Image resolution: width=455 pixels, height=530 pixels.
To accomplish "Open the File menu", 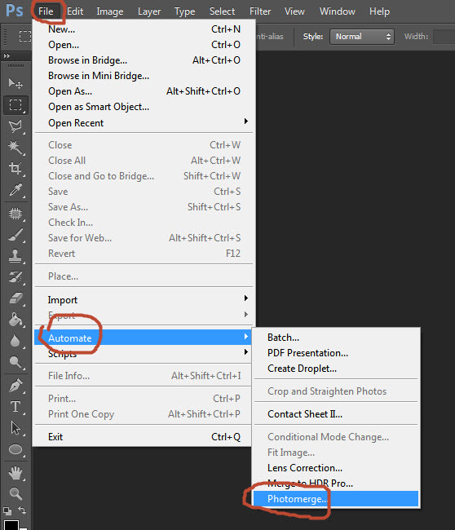I will coord(46,11).
